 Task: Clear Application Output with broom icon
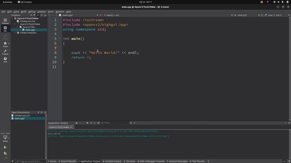[x=77, y=123]
